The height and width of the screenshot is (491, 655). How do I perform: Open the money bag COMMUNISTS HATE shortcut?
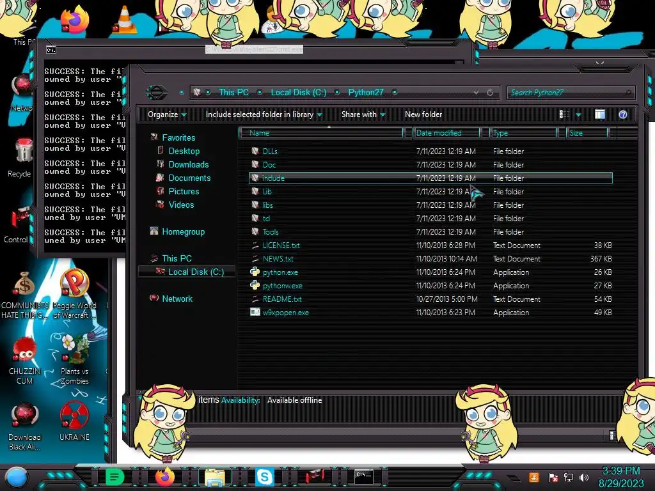(24, 284)
